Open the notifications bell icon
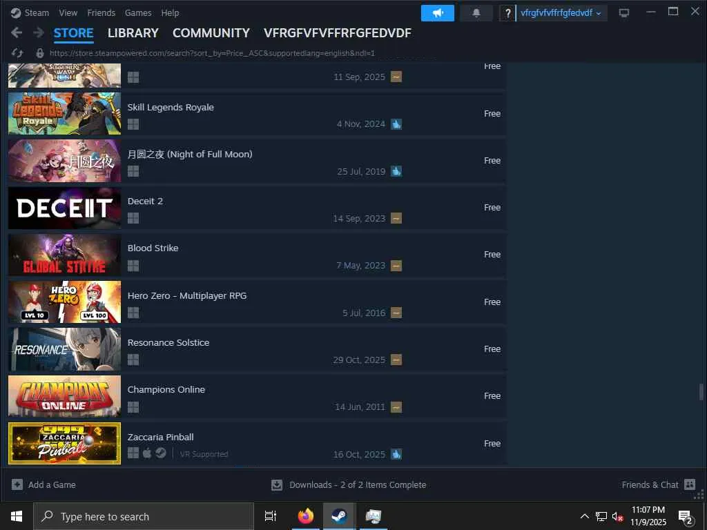707x530 pixels. pyautogui.click(x=476, y=13)
